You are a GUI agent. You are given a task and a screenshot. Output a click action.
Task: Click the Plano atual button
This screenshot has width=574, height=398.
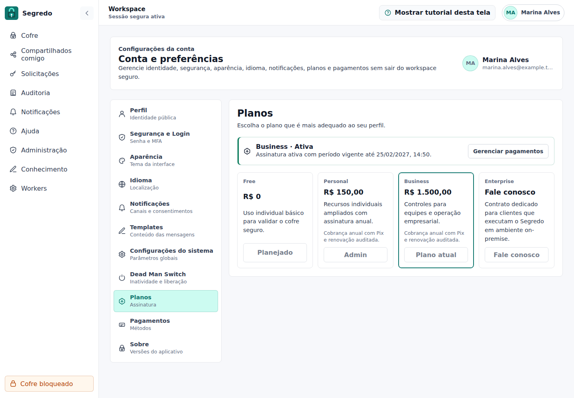coord(436,255)
